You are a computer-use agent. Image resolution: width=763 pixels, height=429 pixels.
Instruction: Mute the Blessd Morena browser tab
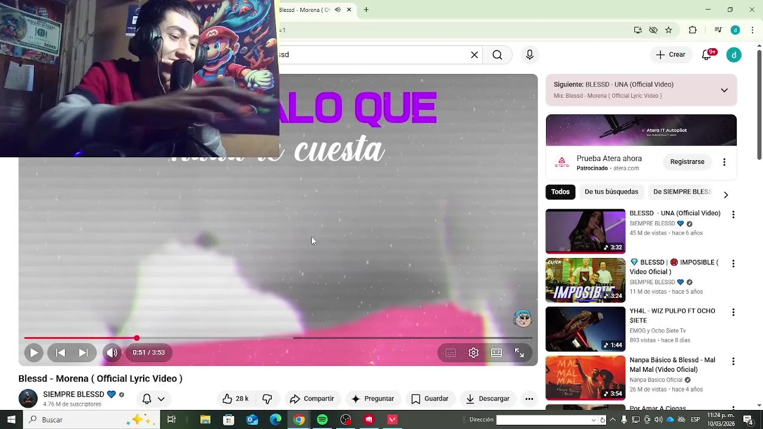[337, 10]
